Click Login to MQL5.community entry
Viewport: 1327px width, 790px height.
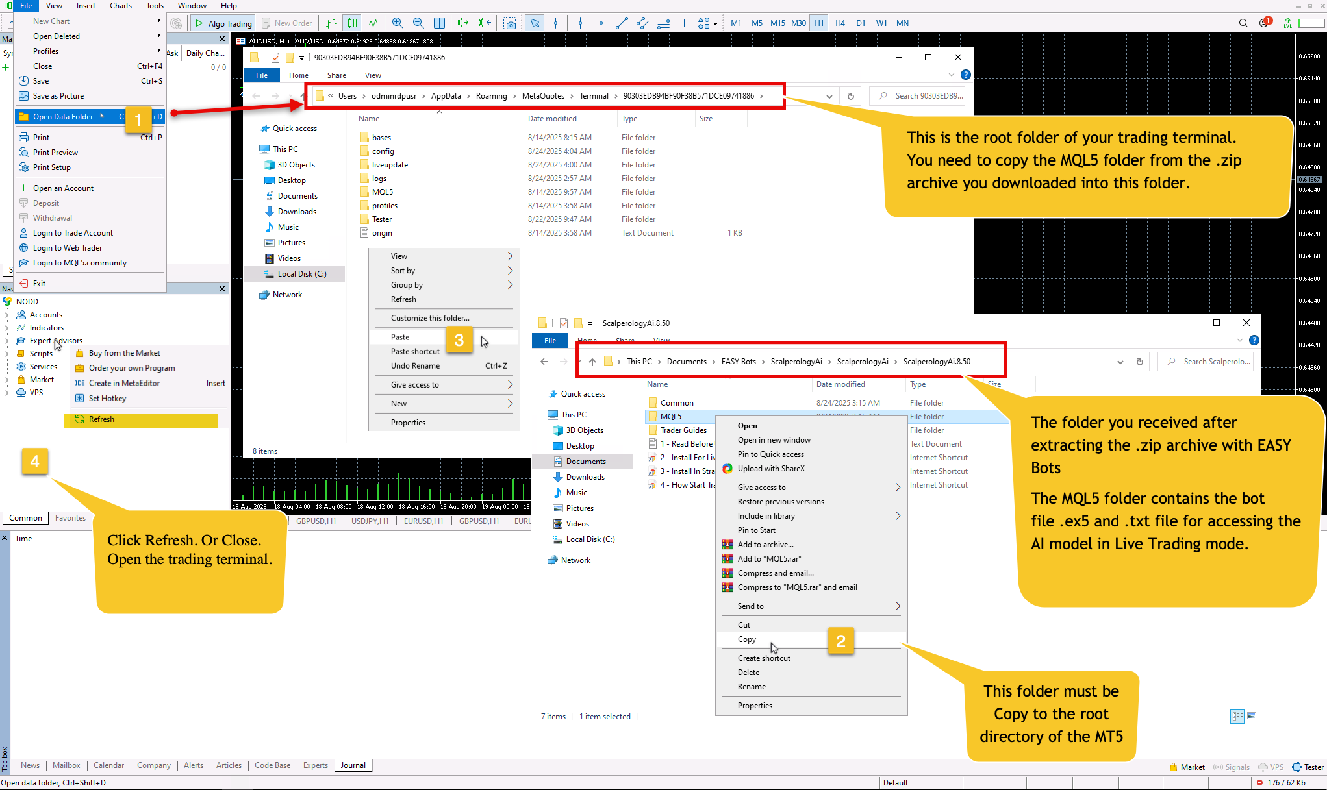[x=79, y=263]
